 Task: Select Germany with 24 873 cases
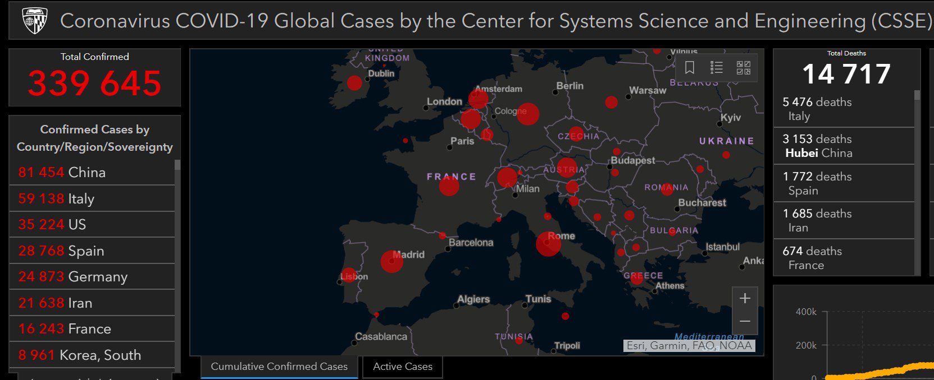(92, 276)
